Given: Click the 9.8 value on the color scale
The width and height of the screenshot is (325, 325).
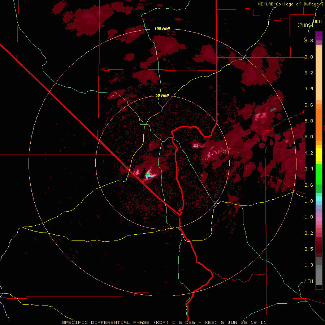Looking at the screenshot, I should 309,40.
